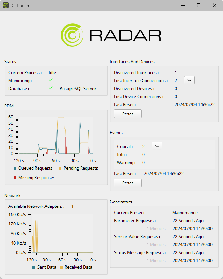Click the '1 Minutes' interval under Parameter Requests
Image resolution: width=223 pixels, height=279 pixels.
[x=156, y=229]
